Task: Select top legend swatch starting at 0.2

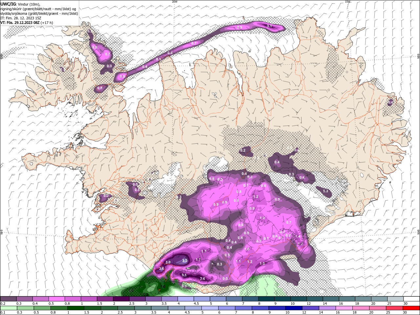Action: point(8,299)
